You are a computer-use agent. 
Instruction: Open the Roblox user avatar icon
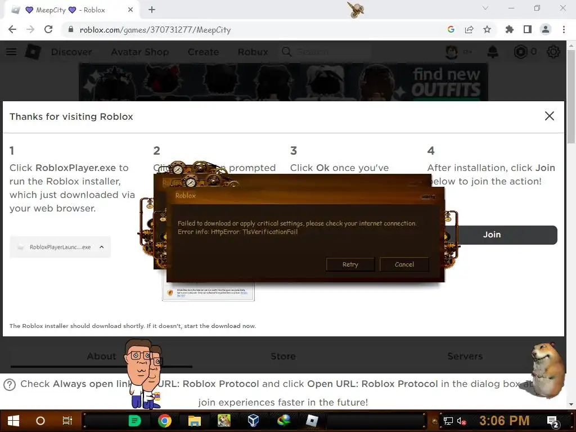[452, 52]
